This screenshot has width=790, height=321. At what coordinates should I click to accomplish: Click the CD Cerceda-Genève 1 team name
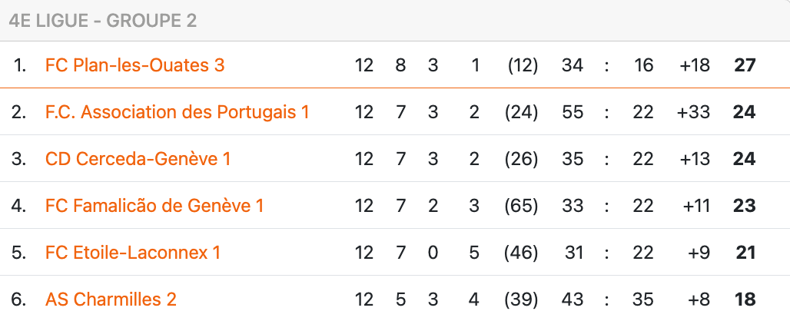pyautogui.click(x=138, y=159)
